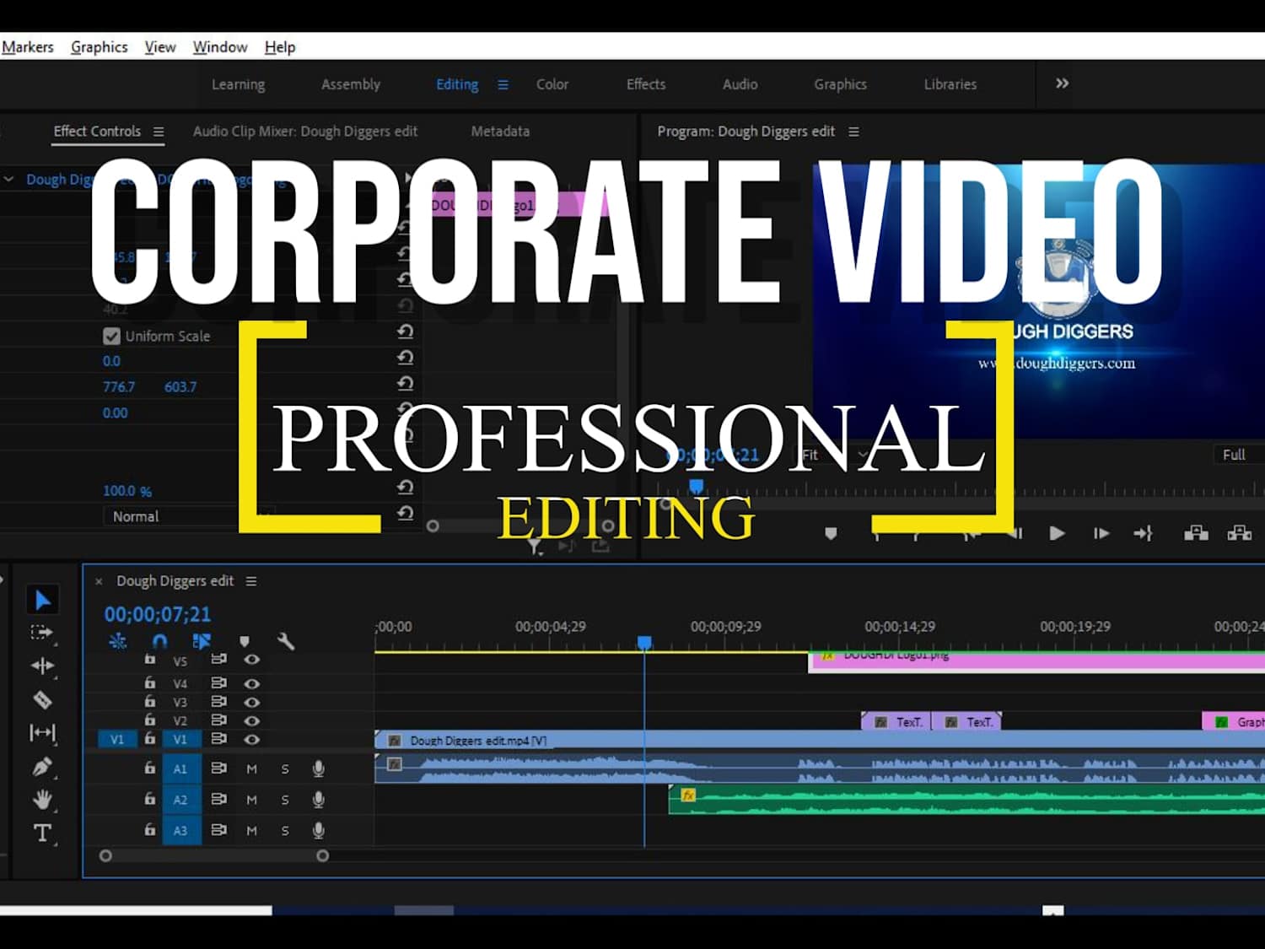Select the Razor tool
1265x949 pixels.
tap(42, 699)
